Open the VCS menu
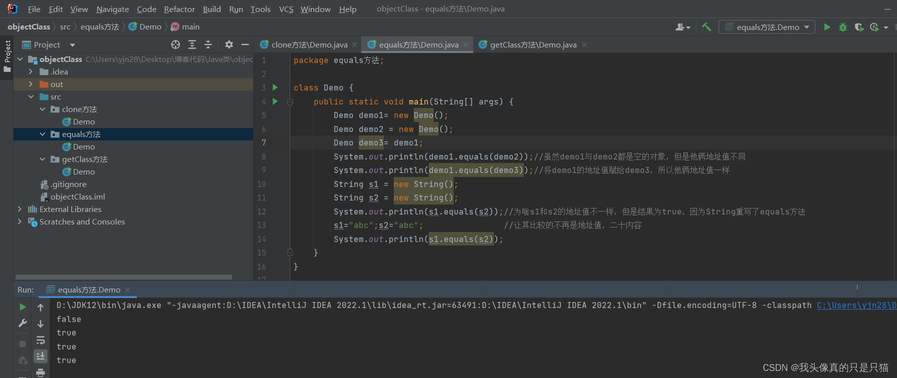This screenshot has height=378, width=897. pyautogui.click(x=286, y=9)
